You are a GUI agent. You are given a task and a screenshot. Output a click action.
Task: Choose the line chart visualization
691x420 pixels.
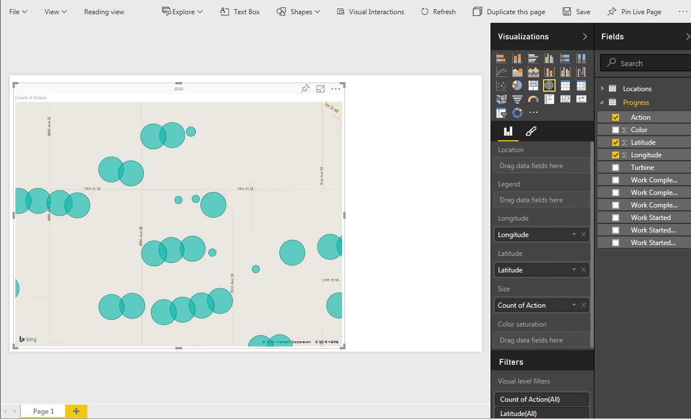(501, 72)
